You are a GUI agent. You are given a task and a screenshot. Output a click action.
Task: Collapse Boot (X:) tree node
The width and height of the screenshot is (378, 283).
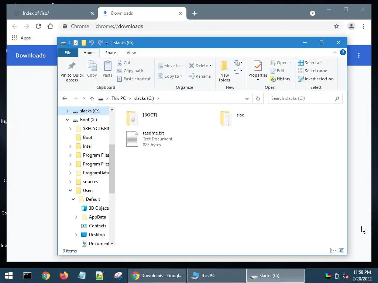pyautogui.click(x=68, y=120)
